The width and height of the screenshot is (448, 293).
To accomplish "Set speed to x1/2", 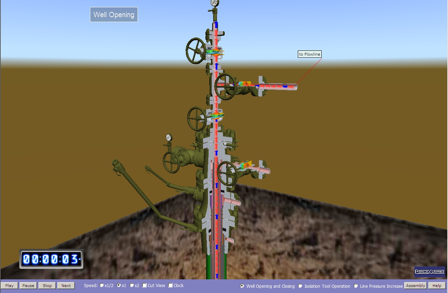I will (102, 285).
